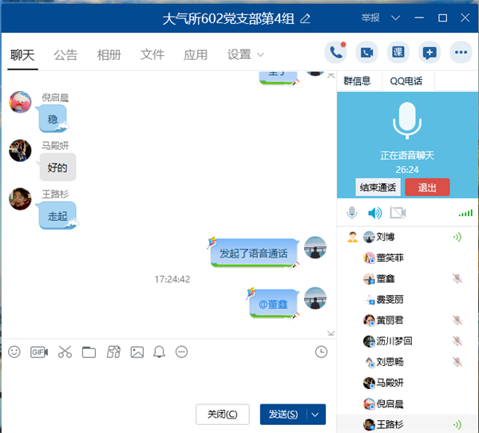Send a file using folder icon

coord(89,352)
